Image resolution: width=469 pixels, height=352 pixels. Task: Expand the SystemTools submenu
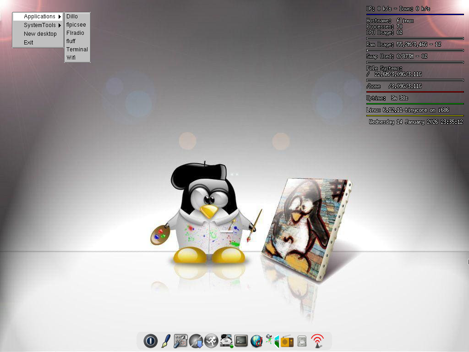click(38, 25)
